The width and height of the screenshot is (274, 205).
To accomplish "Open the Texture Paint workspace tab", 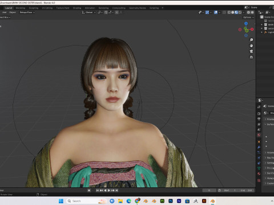I will pyautogui.click(x=63, y=8).
